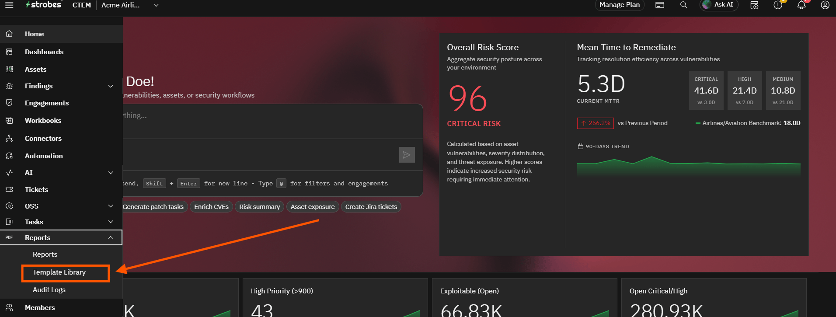Click the High 21.4D MTTR card
Viewport: 836px width, 317px height.
[745, 91]
